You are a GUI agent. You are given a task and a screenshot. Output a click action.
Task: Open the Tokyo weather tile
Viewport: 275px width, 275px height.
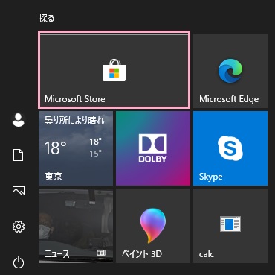[76, 148]
